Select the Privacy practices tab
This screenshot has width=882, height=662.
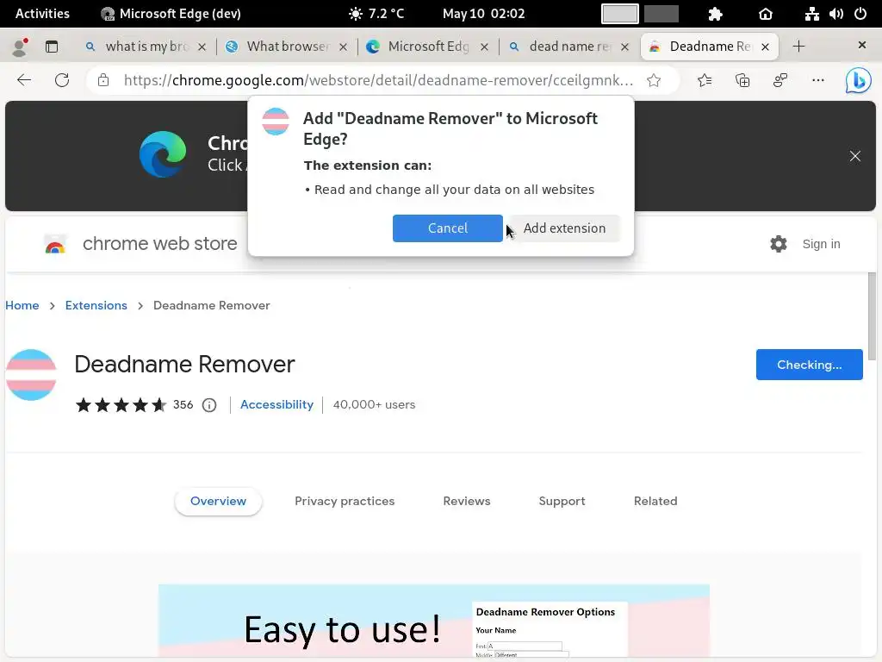[345, 501]
